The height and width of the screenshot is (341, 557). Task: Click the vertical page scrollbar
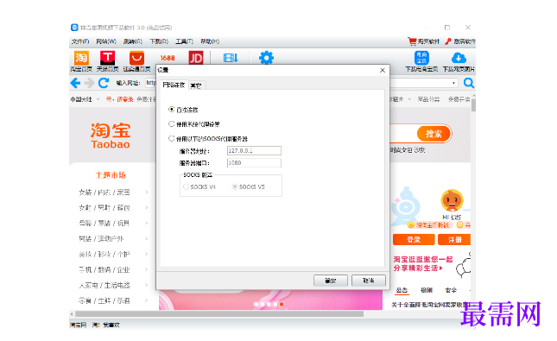(x=473, y=105)
